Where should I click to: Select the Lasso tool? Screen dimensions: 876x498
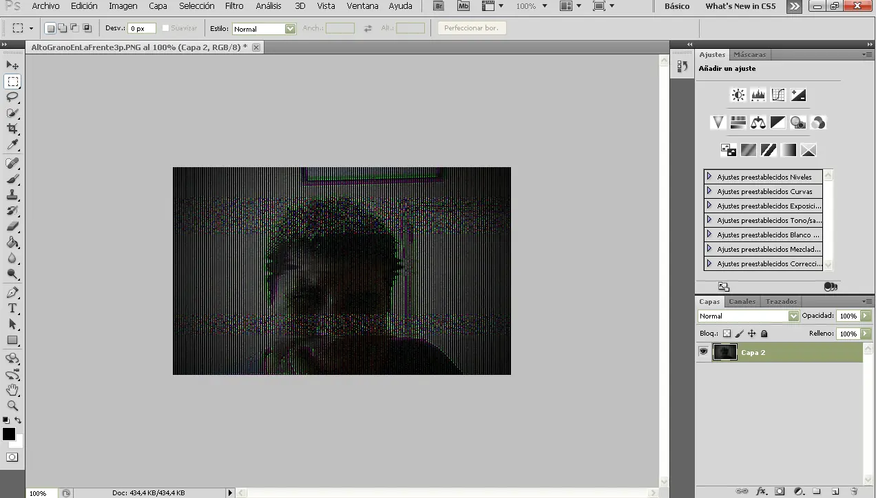tap(12, 97)
